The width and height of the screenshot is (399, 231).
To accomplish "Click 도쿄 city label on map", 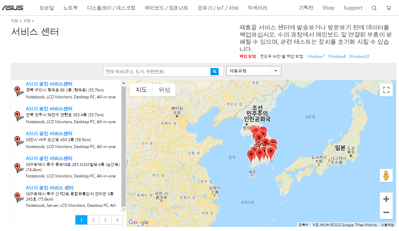I will tap(351, 150).
